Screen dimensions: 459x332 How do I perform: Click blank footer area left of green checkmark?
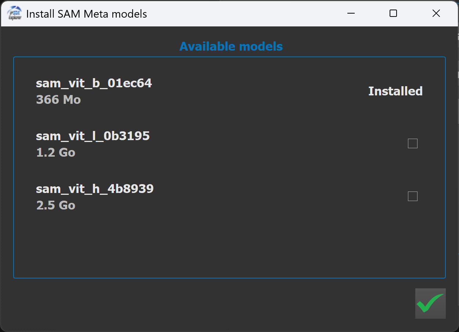point(220,303)
